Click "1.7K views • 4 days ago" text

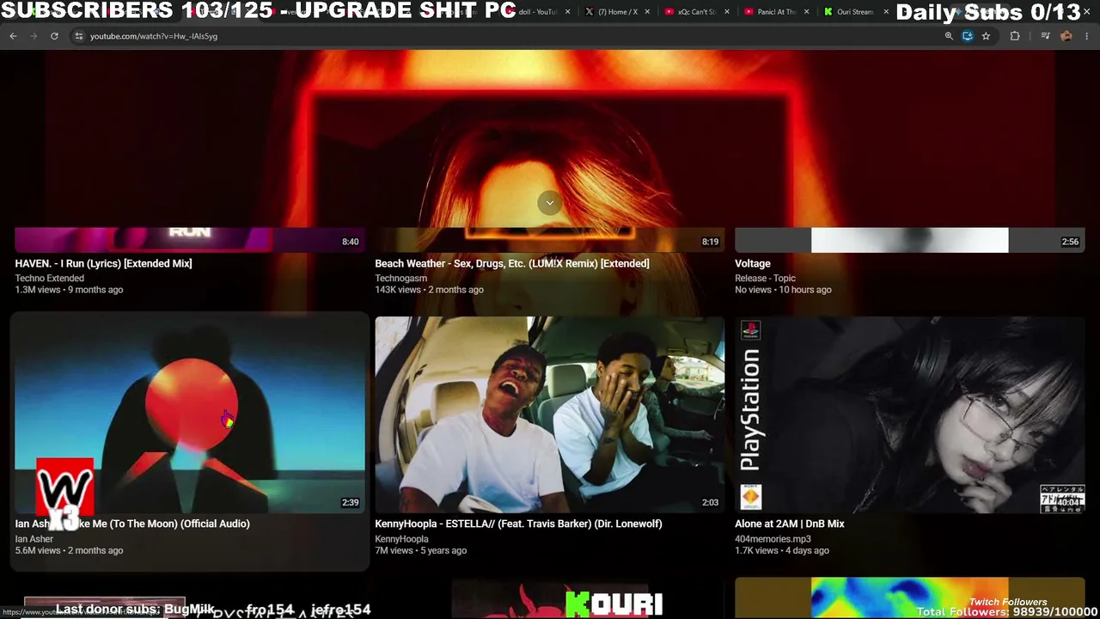point(782,550)
